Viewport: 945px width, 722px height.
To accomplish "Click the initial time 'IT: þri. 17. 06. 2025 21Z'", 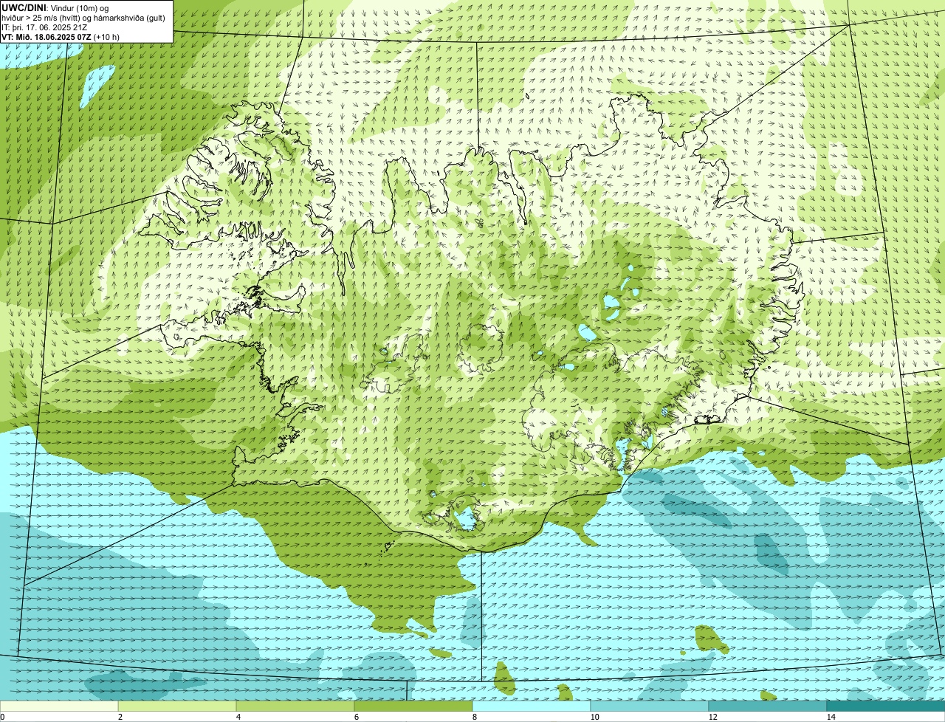I will pos(44,27).
